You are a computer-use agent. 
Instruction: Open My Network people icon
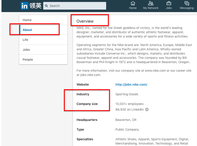(151, 4)
